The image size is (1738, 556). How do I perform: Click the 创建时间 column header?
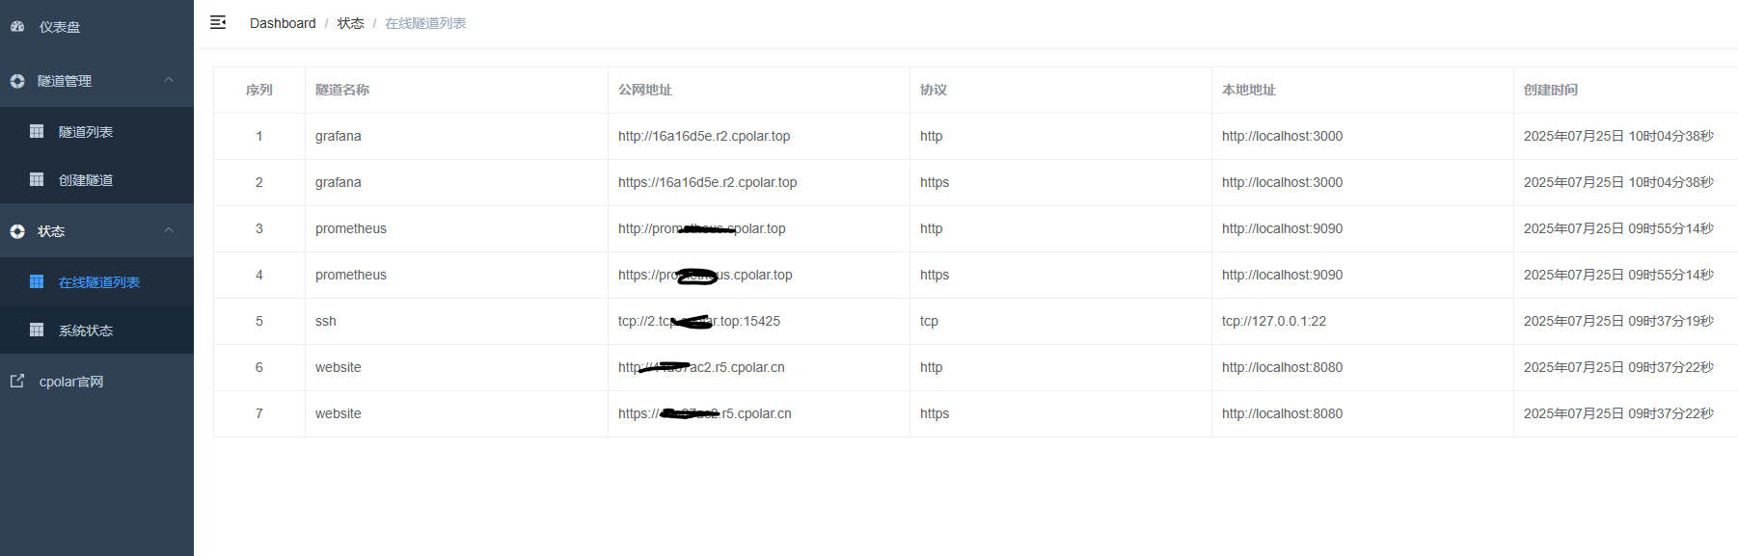point(1551,90)
